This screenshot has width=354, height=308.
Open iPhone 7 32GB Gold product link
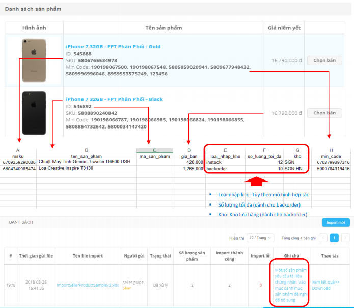coord(113,47)
